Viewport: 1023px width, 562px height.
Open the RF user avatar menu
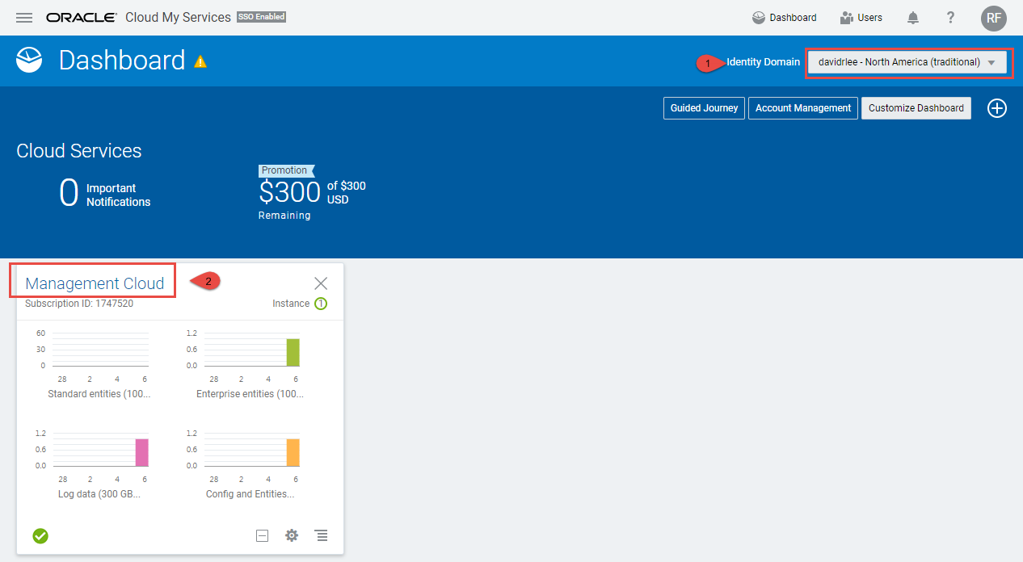994,18
